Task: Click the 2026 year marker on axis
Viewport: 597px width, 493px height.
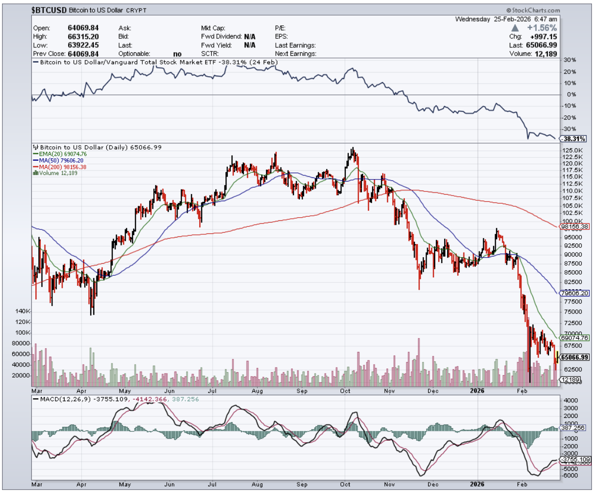Action: pyautogui.click(x=476, y=391)
